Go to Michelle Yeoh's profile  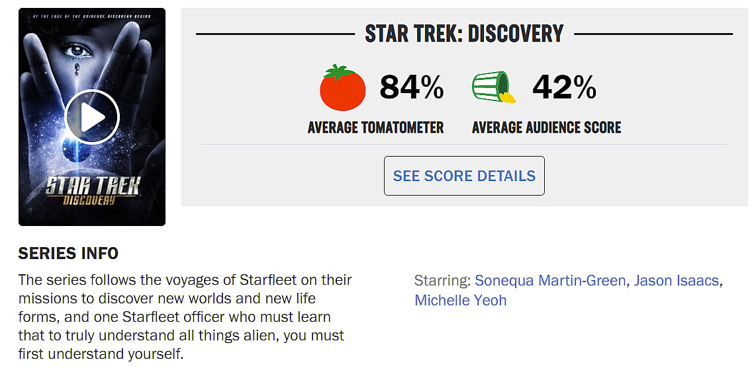(x=460, y=300)
